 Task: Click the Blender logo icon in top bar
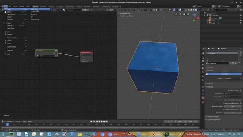click(2, 6)
